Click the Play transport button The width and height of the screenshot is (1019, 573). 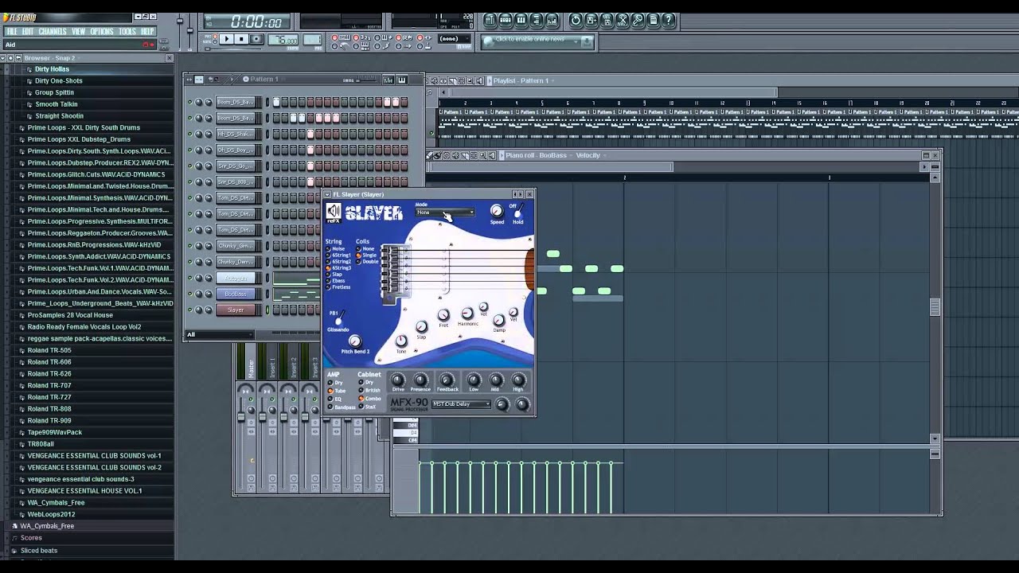pyautogui.click(x=226, y=39)
